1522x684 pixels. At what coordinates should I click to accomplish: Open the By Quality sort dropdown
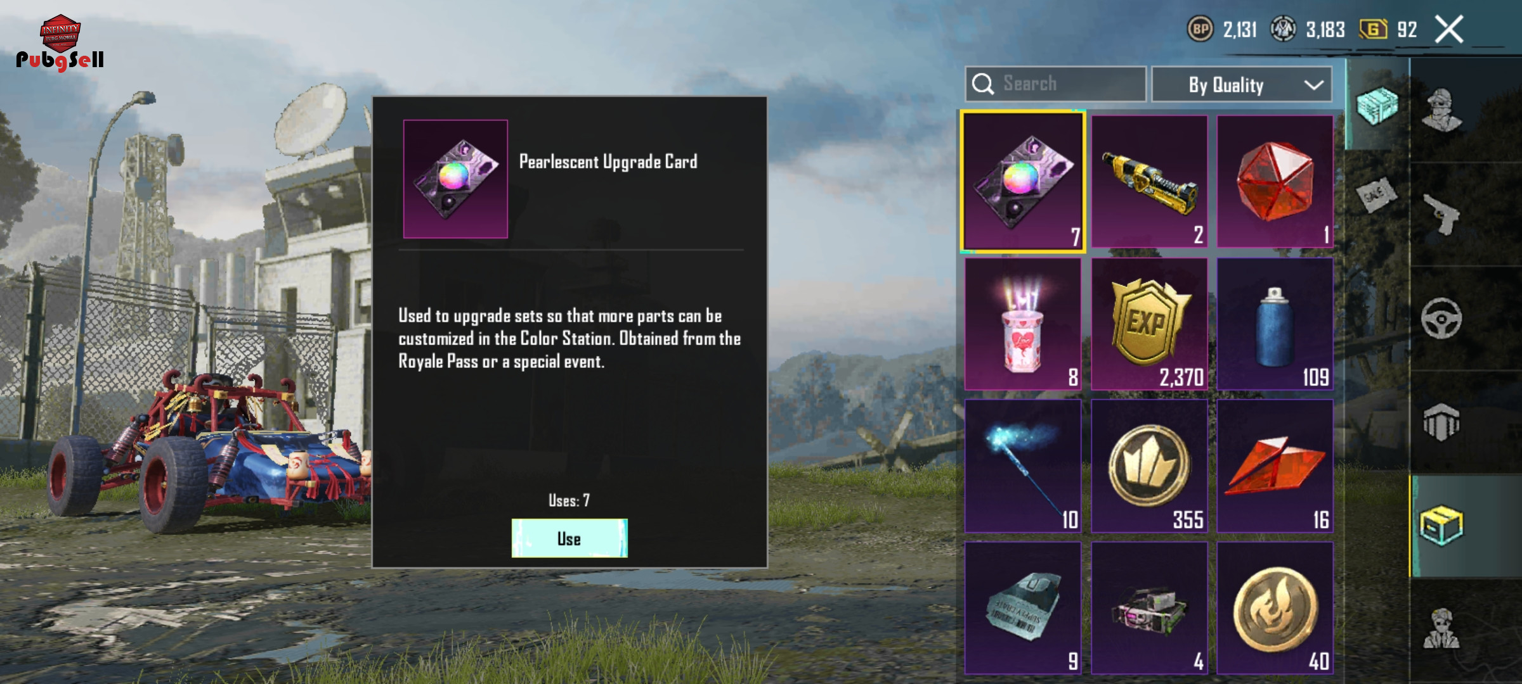[1241, 84]
